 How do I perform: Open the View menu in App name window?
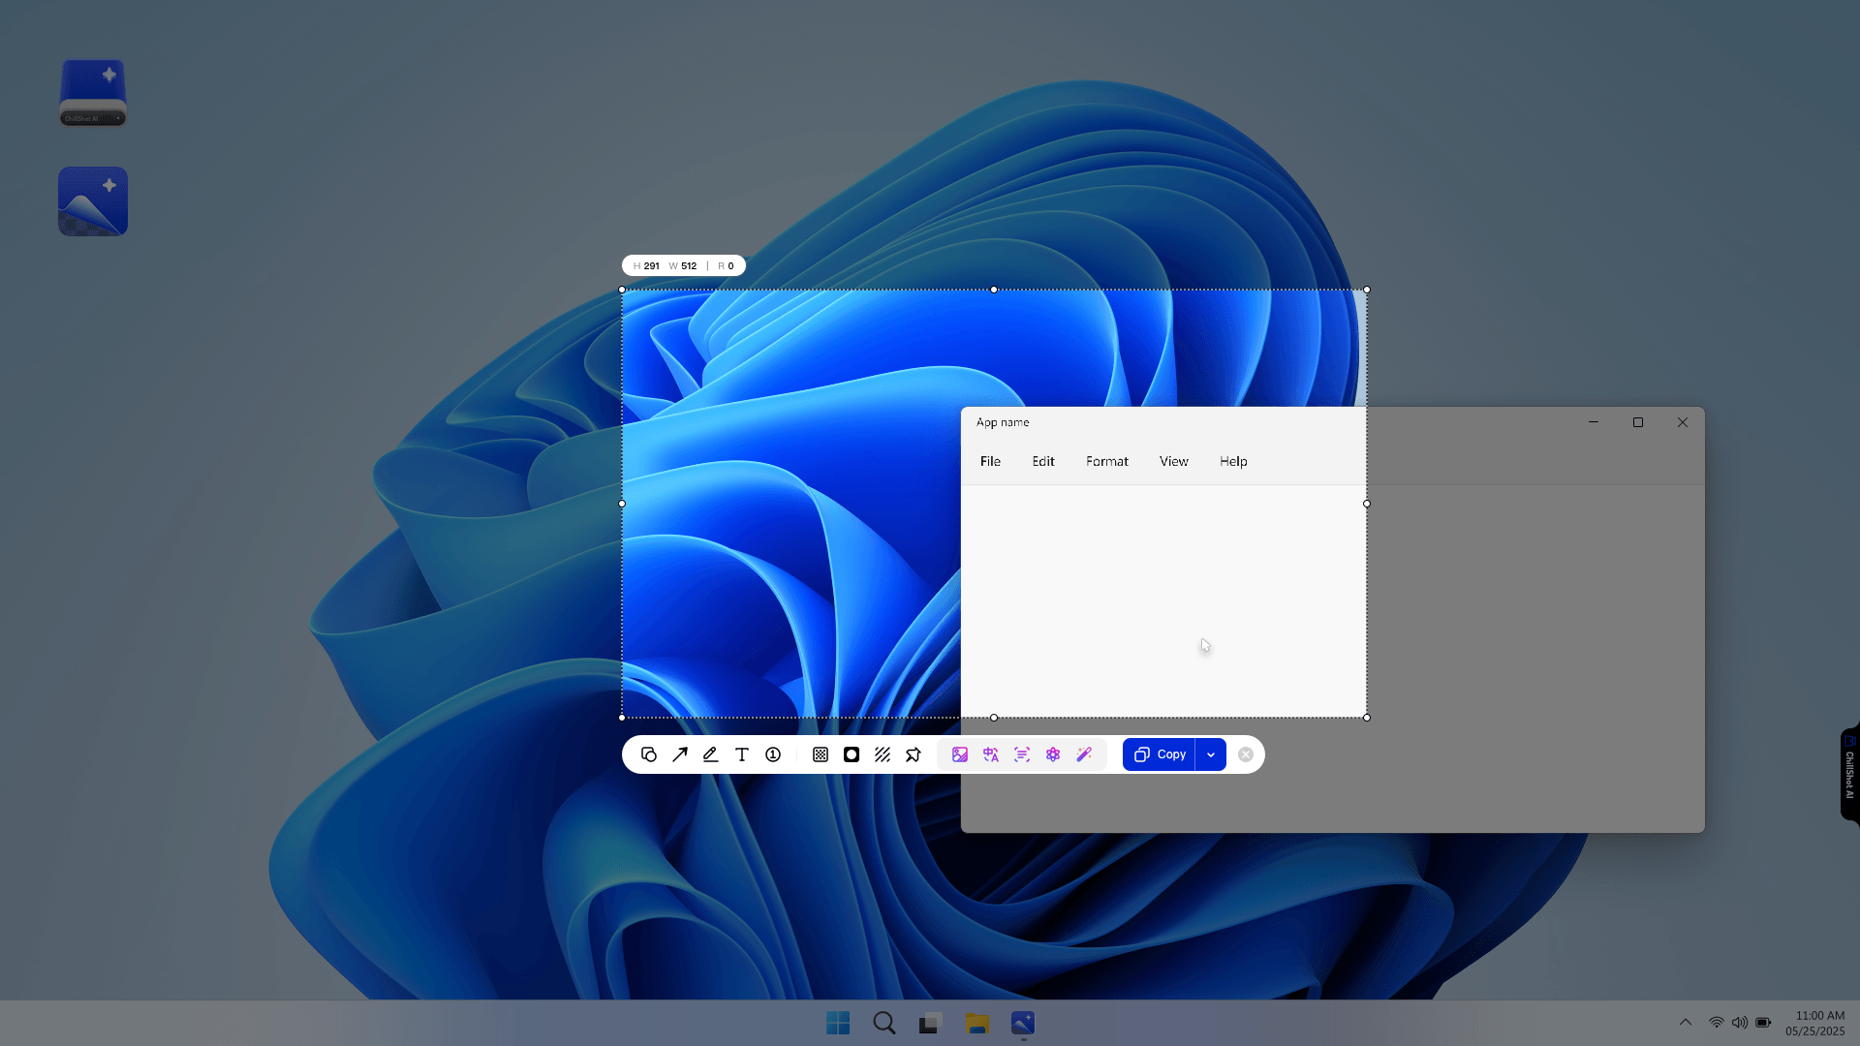coord(1174,461)
